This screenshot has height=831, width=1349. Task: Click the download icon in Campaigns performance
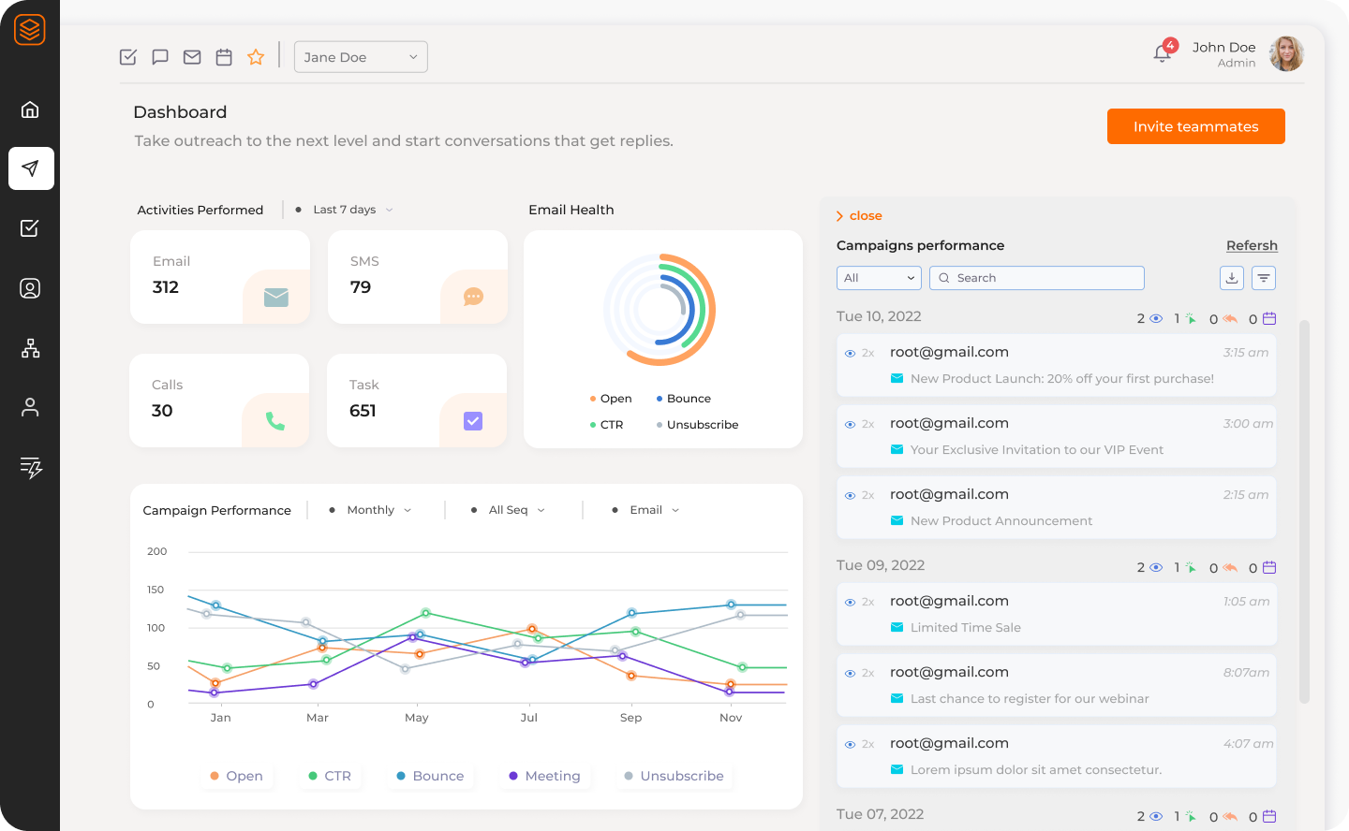(x=1232, y=278)
